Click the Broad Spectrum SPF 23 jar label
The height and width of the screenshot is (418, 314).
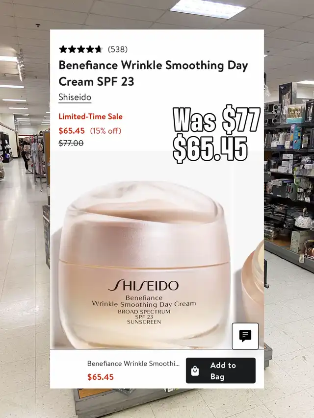pyautogui.click(x=144, y=317)
